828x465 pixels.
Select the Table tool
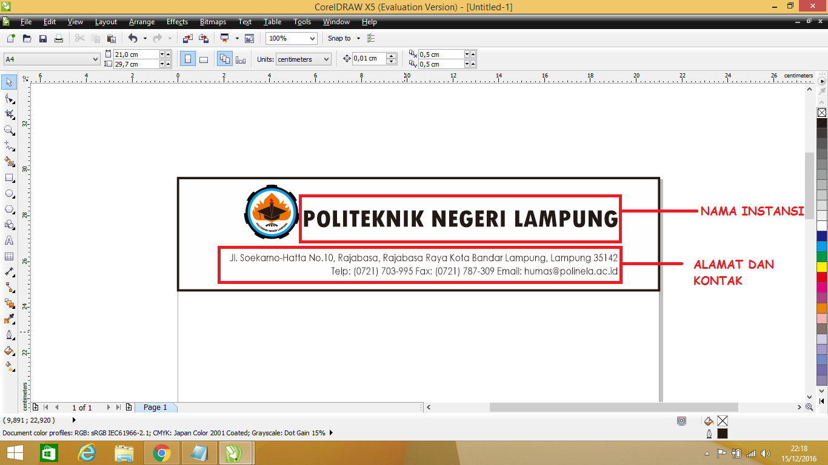pos(9,256)
